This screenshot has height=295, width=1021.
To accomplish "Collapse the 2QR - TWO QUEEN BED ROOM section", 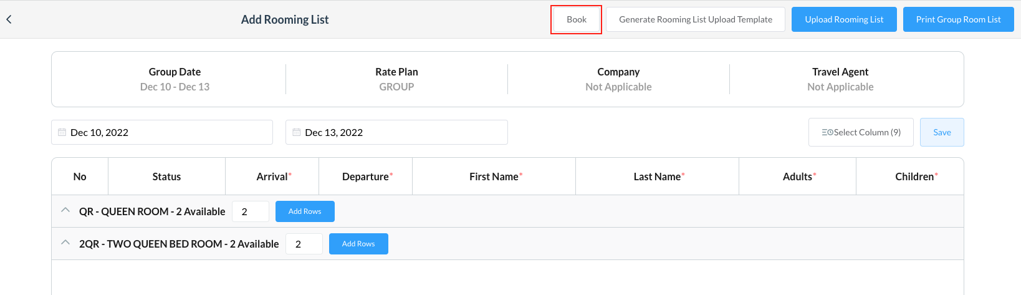I will pyautogui.click(x=65, y=243).
